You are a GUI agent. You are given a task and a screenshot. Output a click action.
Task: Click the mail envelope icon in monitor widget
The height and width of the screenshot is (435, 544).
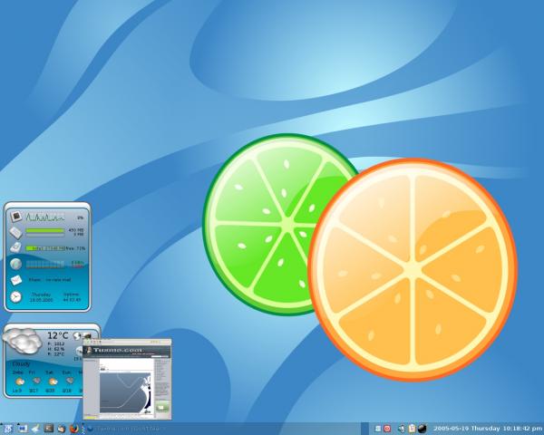point(16,279)
